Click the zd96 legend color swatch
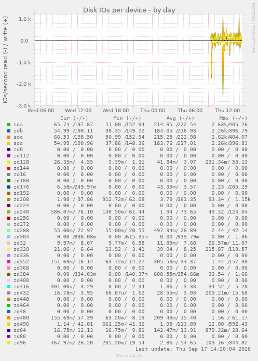 coord(9,343)
